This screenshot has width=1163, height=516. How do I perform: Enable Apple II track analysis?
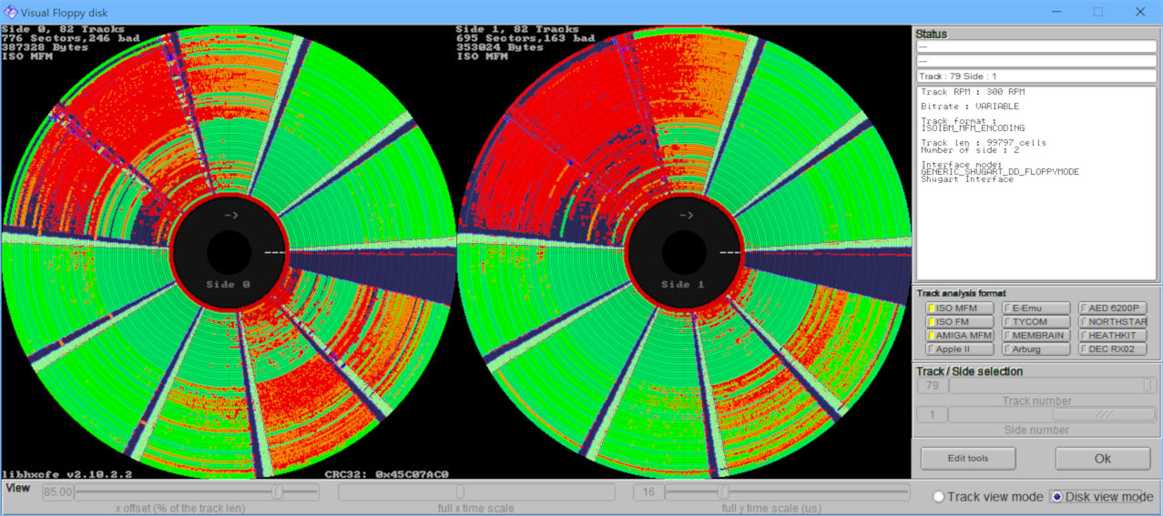tap(959, 349)
